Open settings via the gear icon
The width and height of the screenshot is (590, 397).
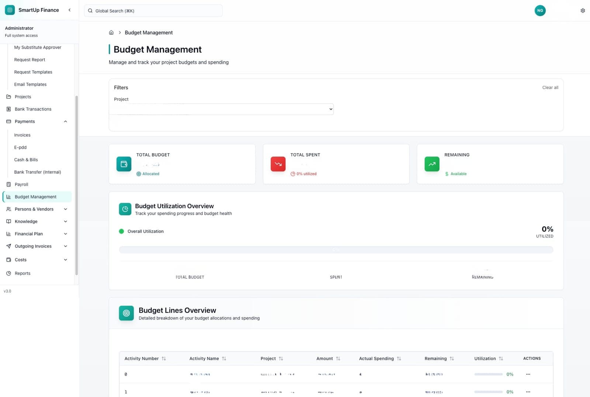pos(583,11)
